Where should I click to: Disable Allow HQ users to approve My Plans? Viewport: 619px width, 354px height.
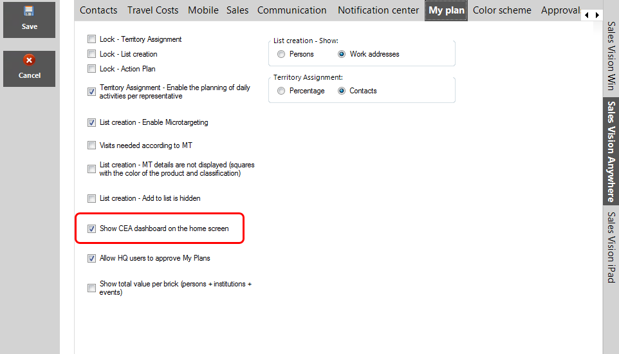91,259
